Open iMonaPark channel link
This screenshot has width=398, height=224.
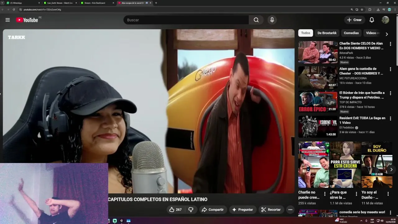(346, 53)
